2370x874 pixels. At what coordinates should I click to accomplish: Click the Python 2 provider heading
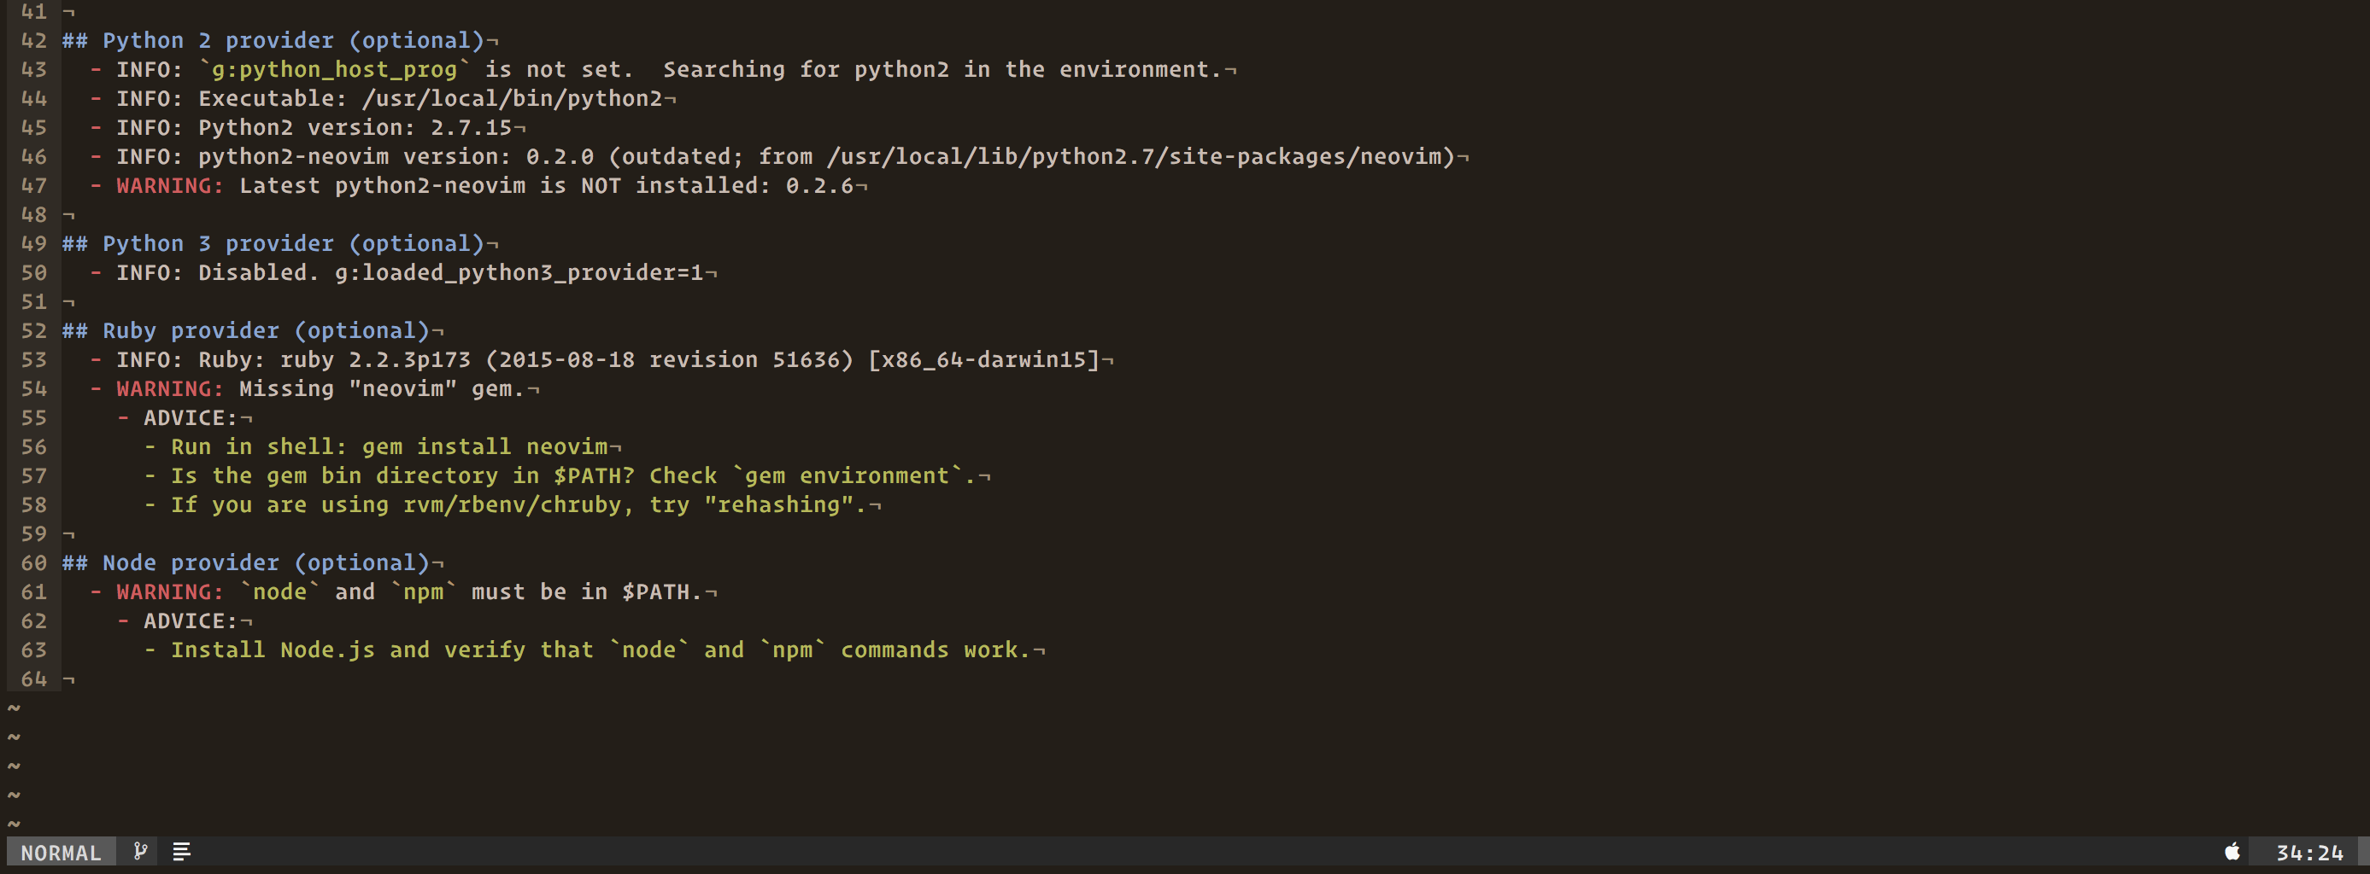point(276,40)
